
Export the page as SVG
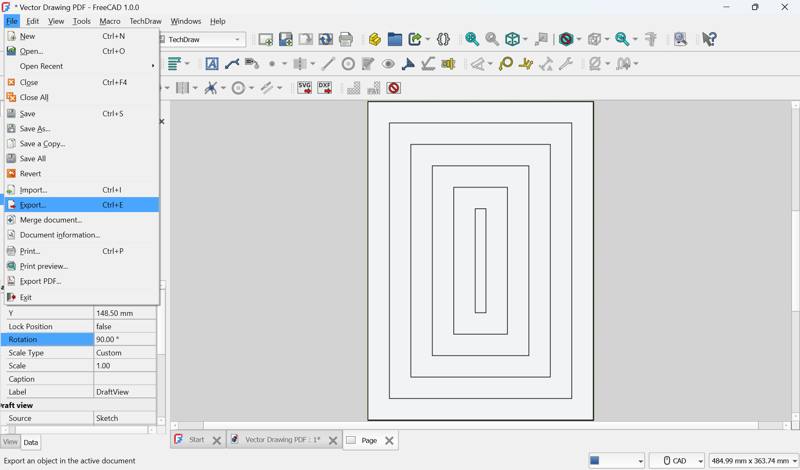[305, 88]
